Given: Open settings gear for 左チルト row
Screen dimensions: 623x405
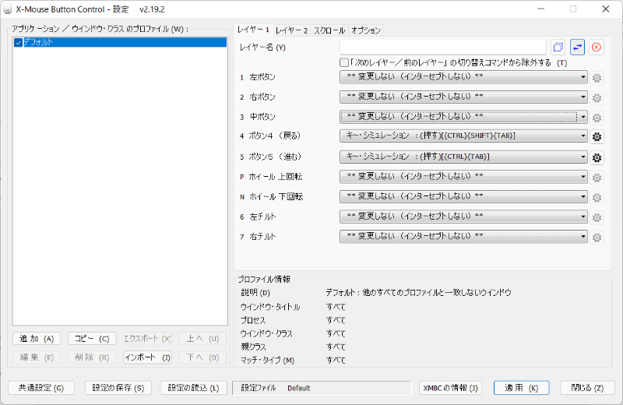Looking at the screenshot, I should click(x=597, y=217).
